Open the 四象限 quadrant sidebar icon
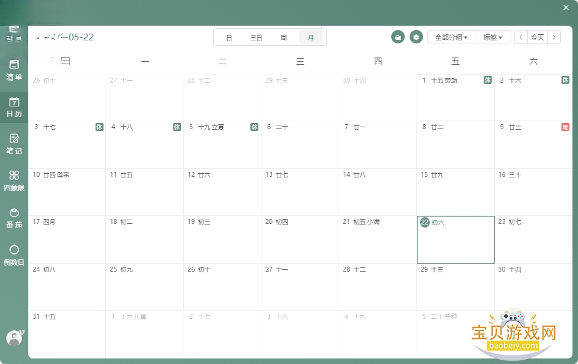578x364 pixels. pos(14,180)
